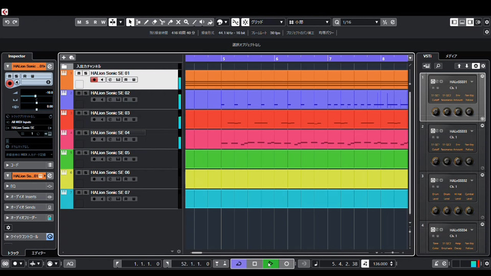Image resolution: width=491 pixels, height=276 pixels.
Task: Click the left locator position field 1.1.1.0
Action: [x=141, y=264]
